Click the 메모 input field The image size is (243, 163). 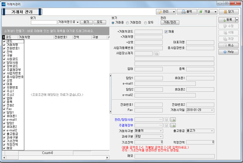point(174,156)
